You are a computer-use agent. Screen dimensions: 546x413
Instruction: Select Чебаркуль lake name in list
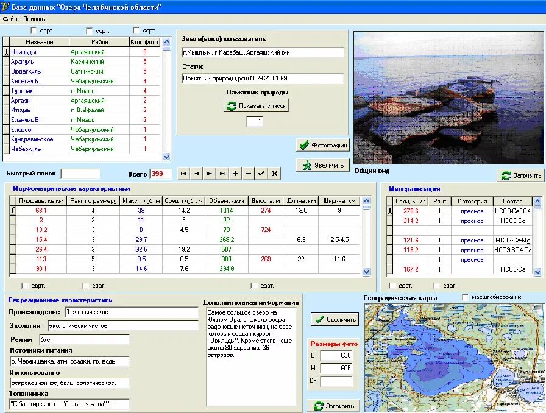click(x=26, y=149)
